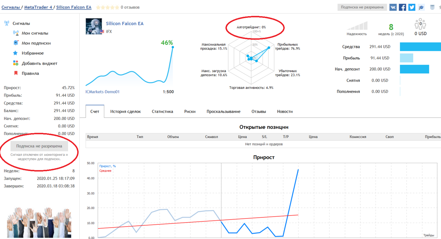Screen dimensions: 441x239
Task: Share signal on VK icon
Action: pos(393,7)
